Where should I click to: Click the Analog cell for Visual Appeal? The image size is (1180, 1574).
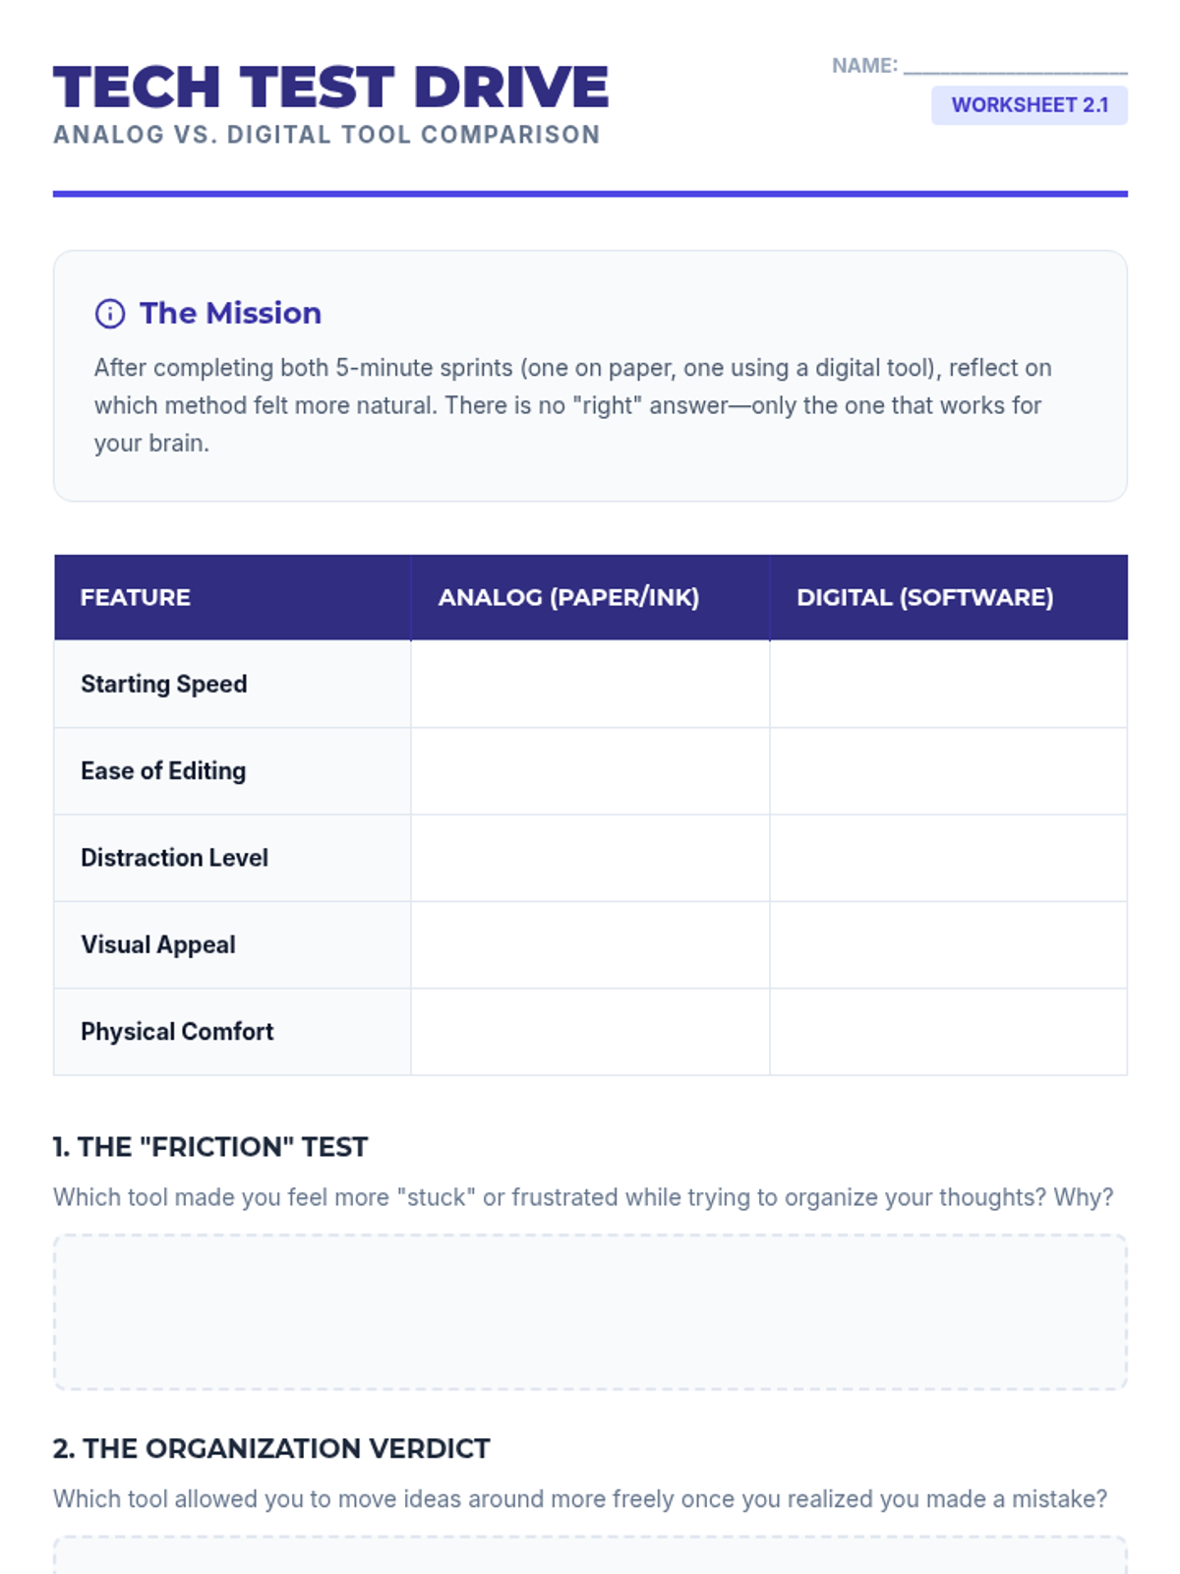pos(590,944)
